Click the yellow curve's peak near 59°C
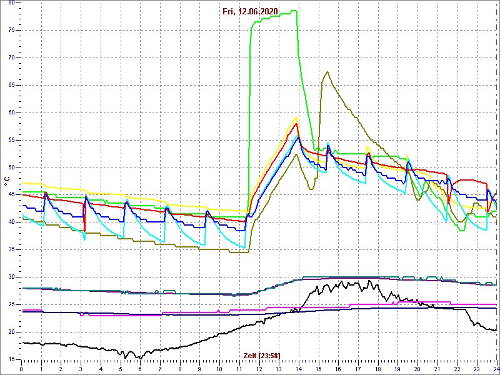 [296, 117]
